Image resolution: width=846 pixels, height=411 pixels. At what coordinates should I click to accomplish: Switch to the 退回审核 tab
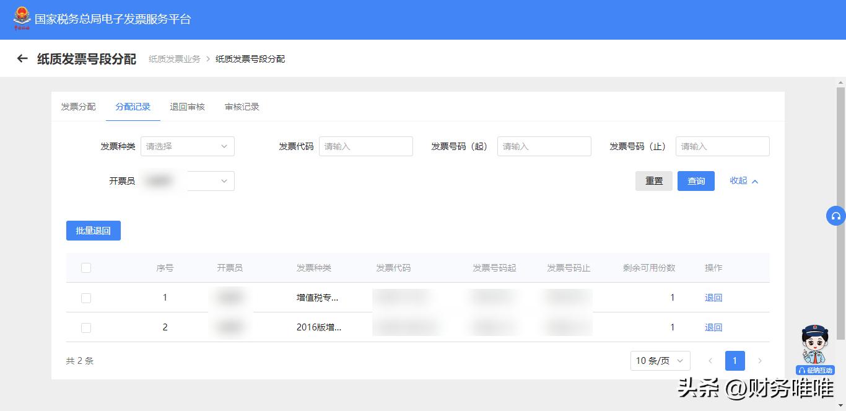(x=188, y=107)
